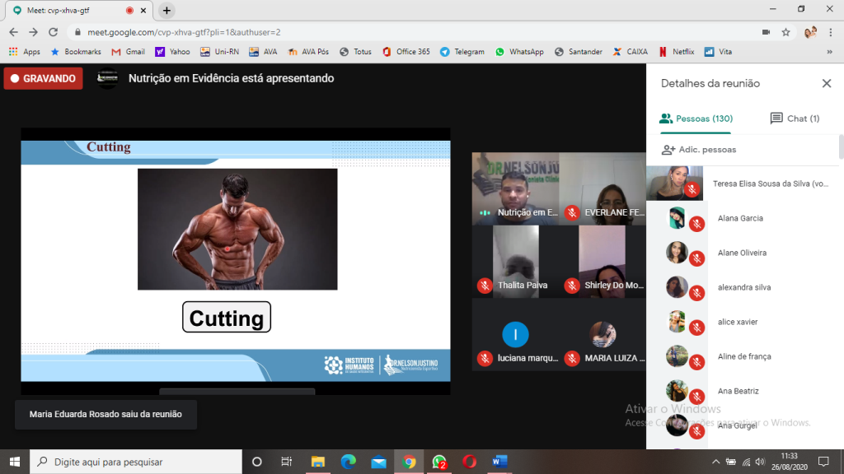The height and width of the screenshot is (474, 844).
Task: Open Opera from the taskbar
Action: 469,462
